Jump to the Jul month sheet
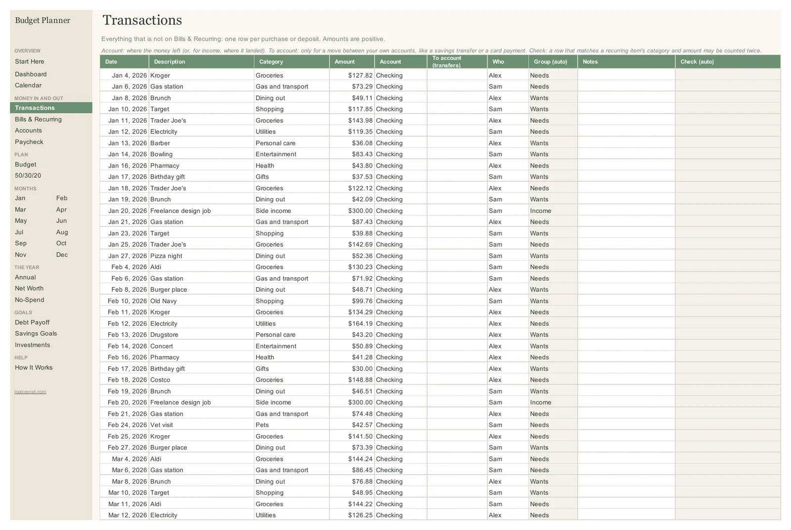The image size is (791, 530). pyautogui.click(x=19, y=232)
